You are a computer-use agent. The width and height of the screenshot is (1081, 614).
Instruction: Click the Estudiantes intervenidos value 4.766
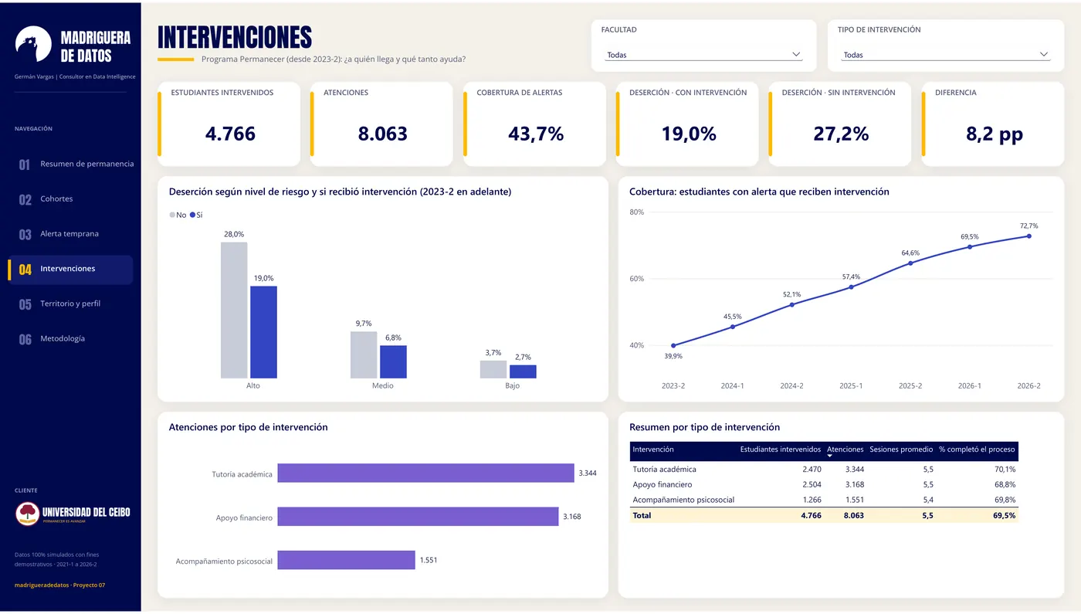click(230, 134)
